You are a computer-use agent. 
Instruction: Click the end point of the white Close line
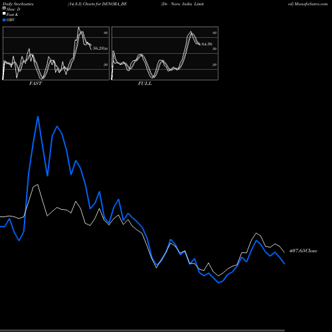[284, 252]
